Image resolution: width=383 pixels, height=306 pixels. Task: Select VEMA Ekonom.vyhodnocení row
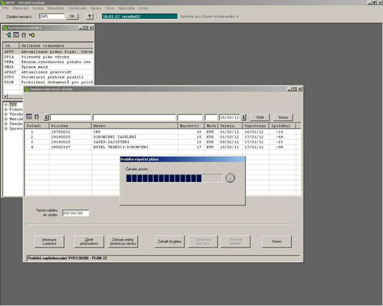coord(48,62)
